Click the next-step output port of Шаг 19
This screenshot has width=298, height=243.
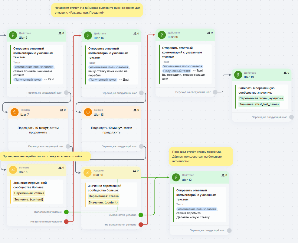(292, 117)
